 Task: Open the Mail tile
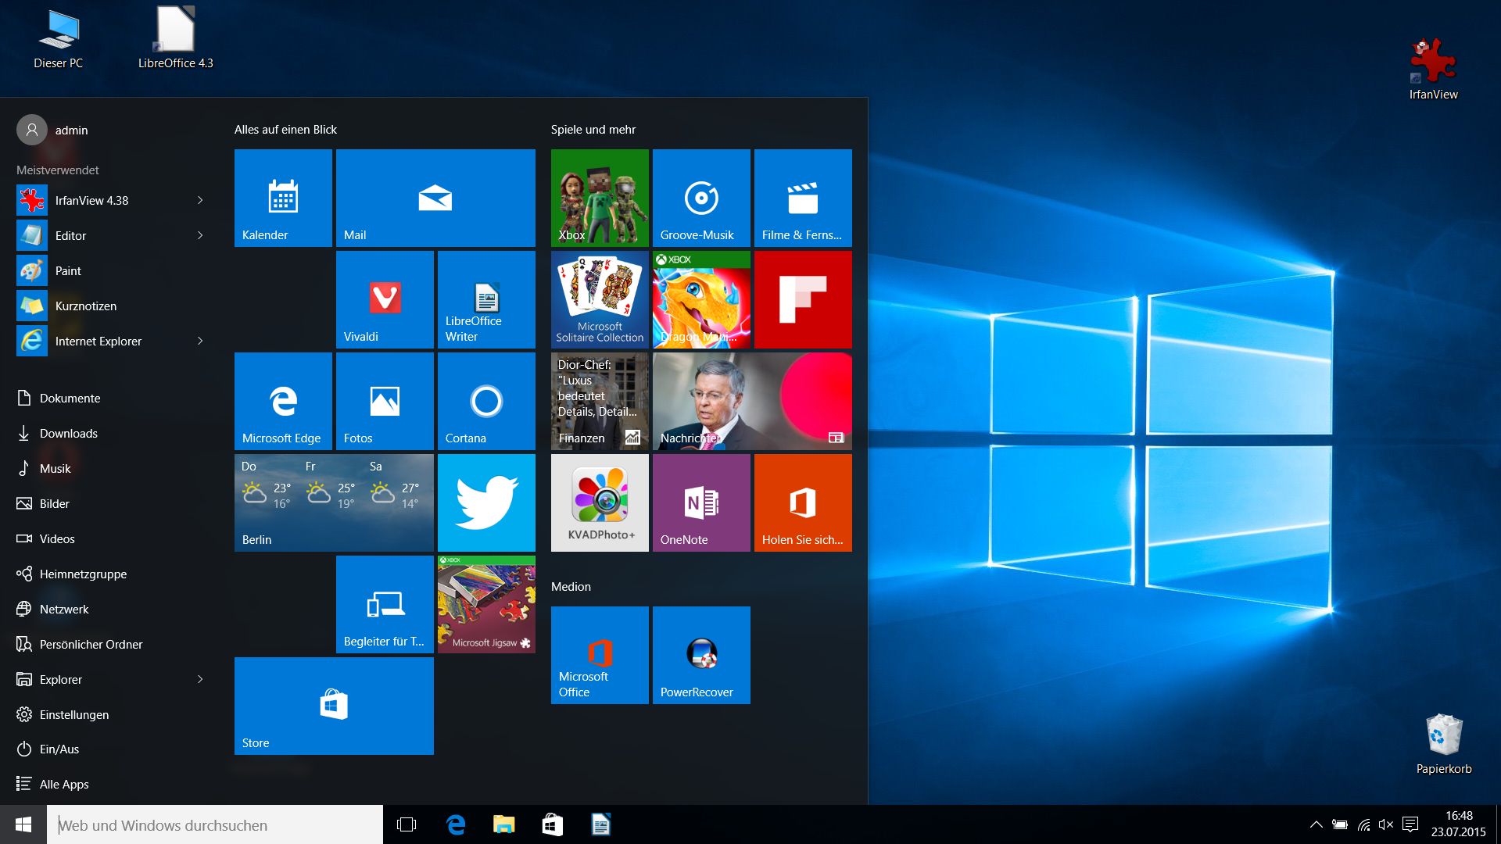coord(435,198)
